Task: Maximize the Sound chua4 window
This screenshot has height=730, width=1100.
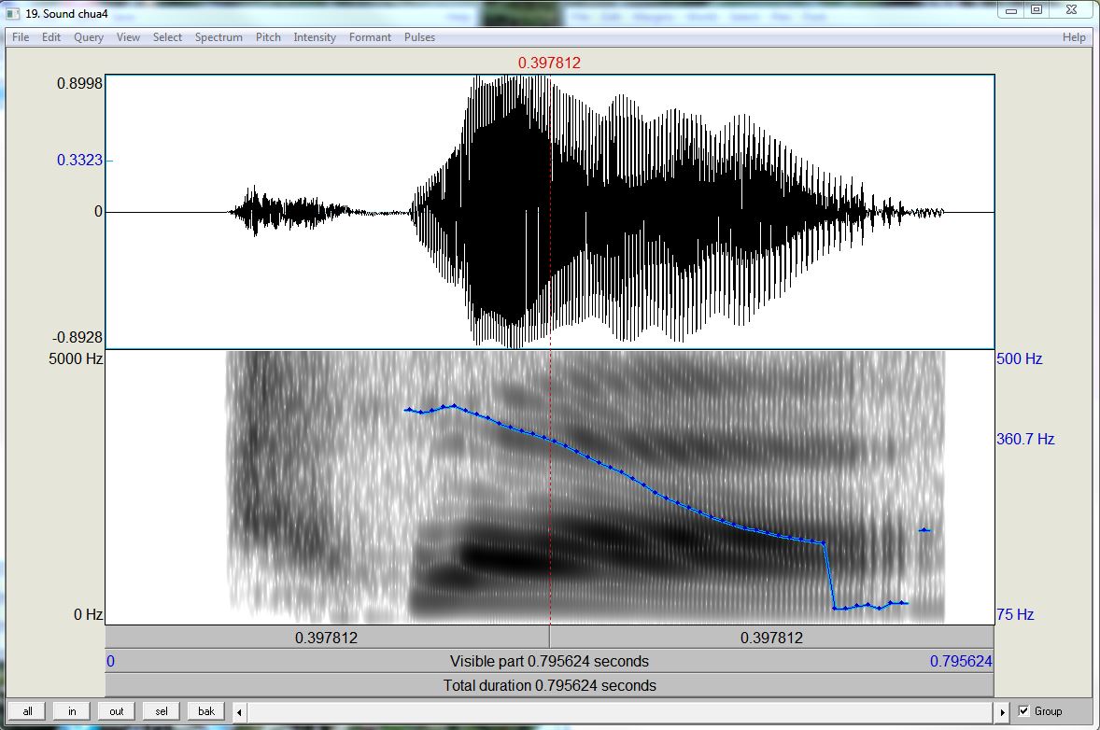Action: [x=1037, y=10]
